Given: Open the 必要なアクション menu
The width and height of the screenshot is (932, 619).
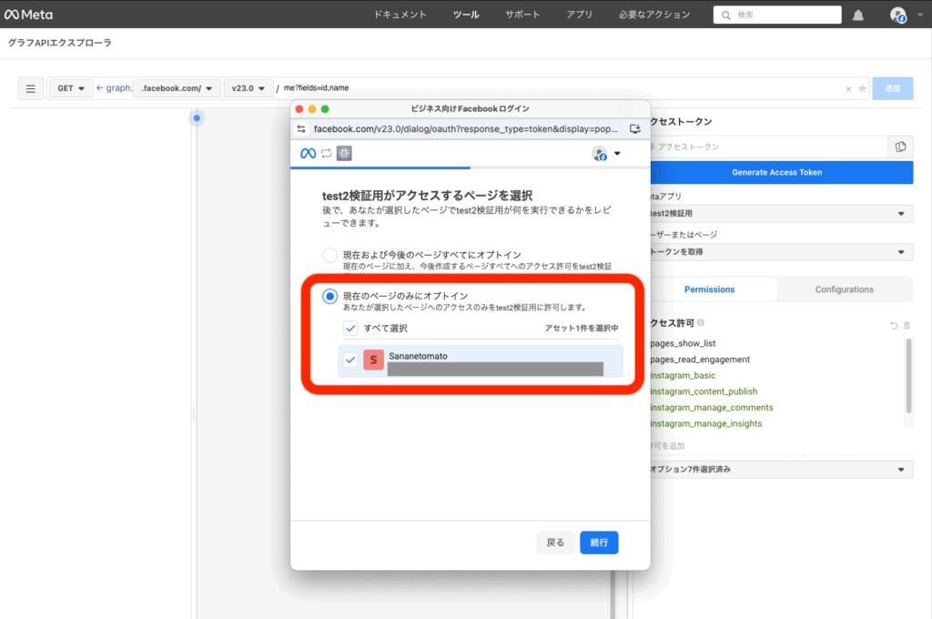Looking at the screenshot, I should coord(653,15).
